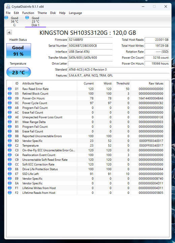This screenshot has height=243, width=175.
Task: Click status icon for Lifetime Reads from Host
Action: [10, 193]
